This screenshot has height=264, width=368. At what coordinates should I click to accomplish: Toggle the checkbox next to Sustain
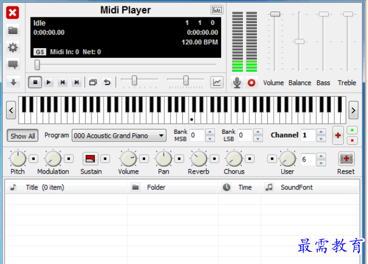click(x=105, y=159)
